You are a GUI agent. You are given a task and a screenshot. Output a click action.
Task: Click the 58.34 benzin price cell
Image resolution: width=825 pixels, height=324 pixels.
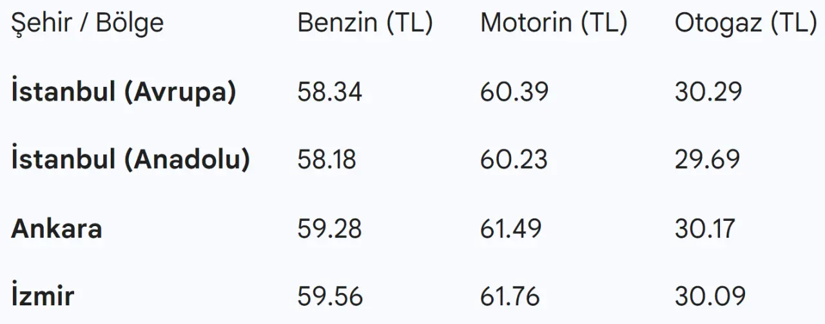pyautogui.click(x=329, y=92)
